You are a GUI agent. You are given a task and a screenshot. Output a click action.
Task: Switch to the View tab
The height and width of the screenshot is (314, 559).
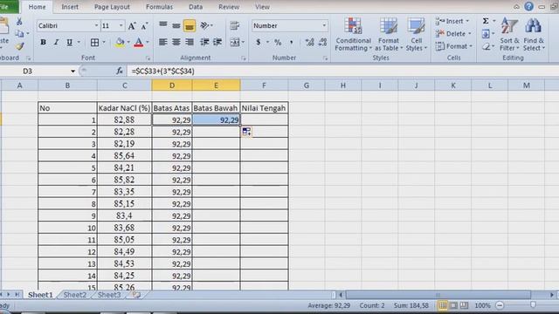[262, 7]
